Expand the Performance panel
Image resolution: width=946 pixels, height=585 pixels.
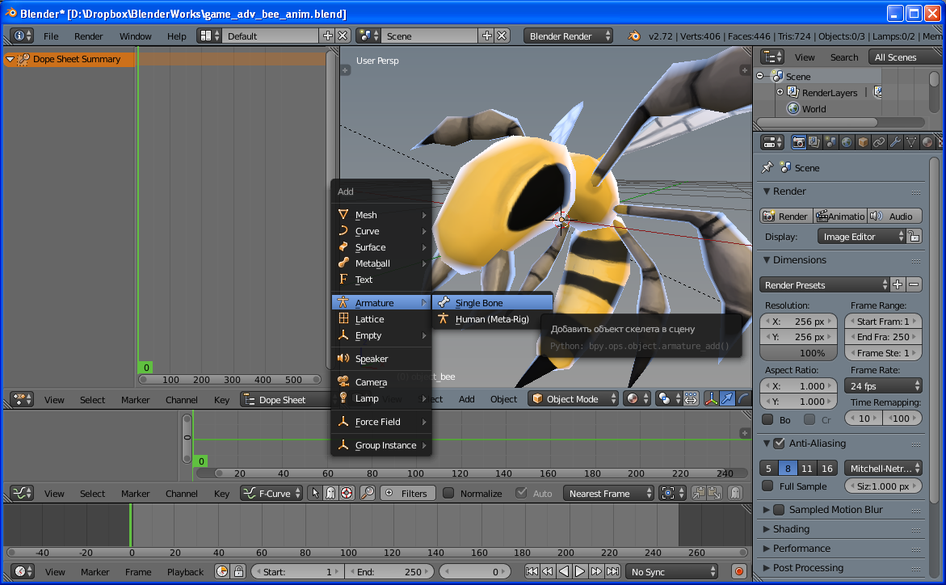(x=801, y=548)
